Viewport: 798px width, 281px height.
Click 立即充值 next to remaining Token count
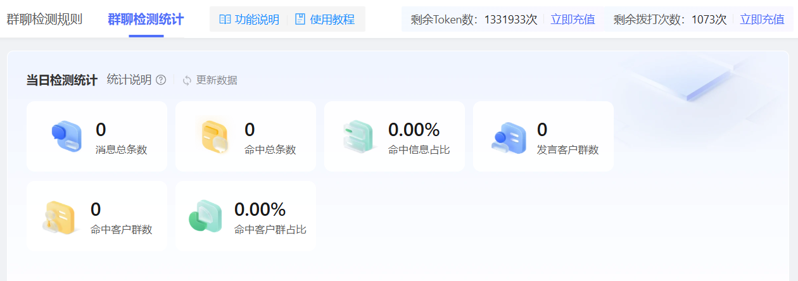pyautogui.click(x=573, y=20)
